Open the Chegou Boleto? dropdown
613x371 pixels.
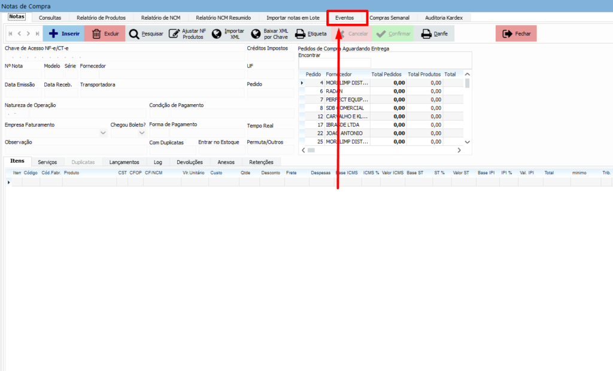(142, 133)
